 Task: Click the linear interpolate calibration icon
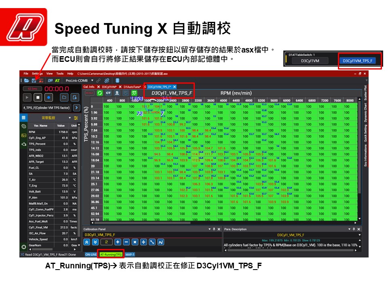tap(152, 242)
